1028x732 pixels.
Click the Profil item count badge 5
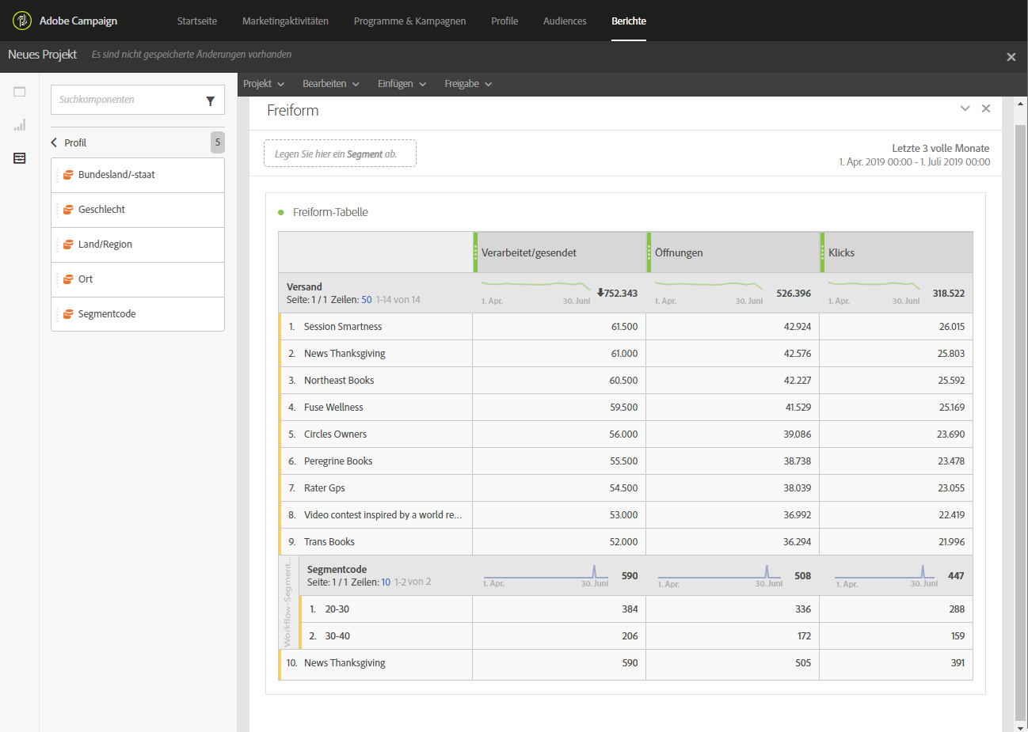pyautogui.click(x=218, y=142)
